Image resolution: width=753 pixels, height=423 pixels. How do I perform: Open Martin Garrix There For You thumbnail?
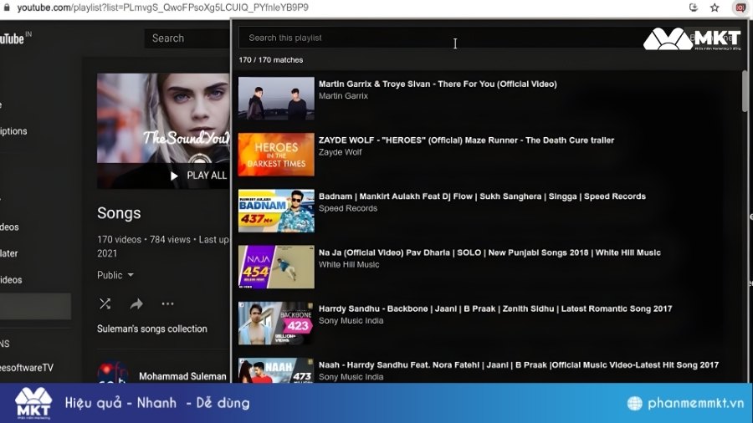click(x=276, y=99)
